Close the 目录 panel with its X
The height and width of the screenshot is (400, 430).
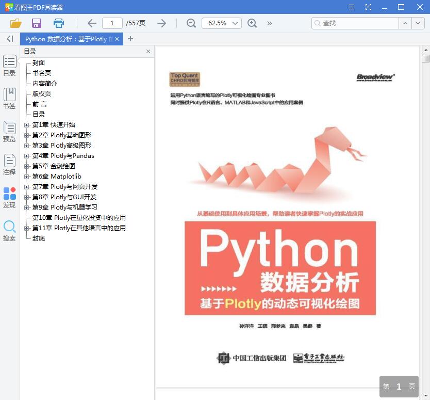[148, 51]
